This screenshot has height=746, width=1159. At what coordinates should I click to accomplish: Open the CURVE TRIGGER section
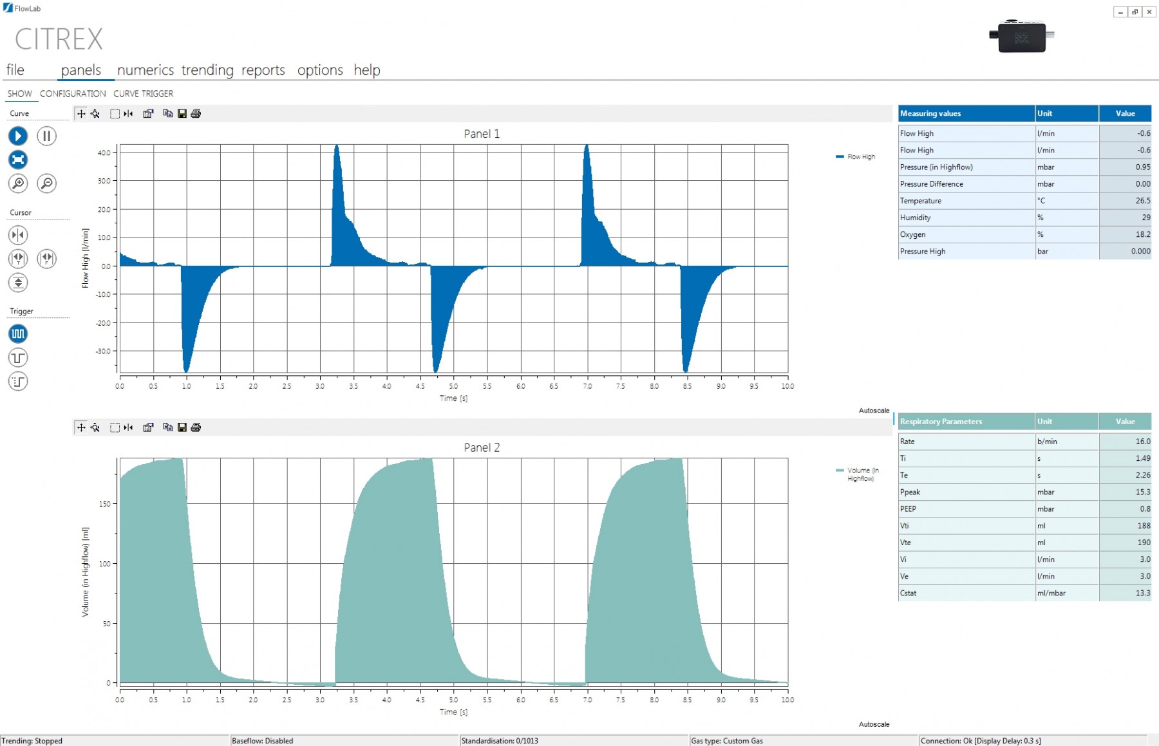[x=143, y=93]
